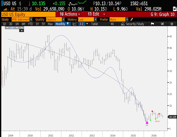177x137 pixels.
Task: Select the bar chart type icon
Action: click(82, 24)
